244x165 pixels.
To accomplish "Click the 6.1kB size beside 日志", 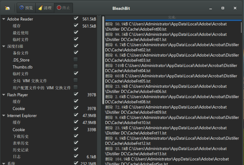I will coord(91,157).
